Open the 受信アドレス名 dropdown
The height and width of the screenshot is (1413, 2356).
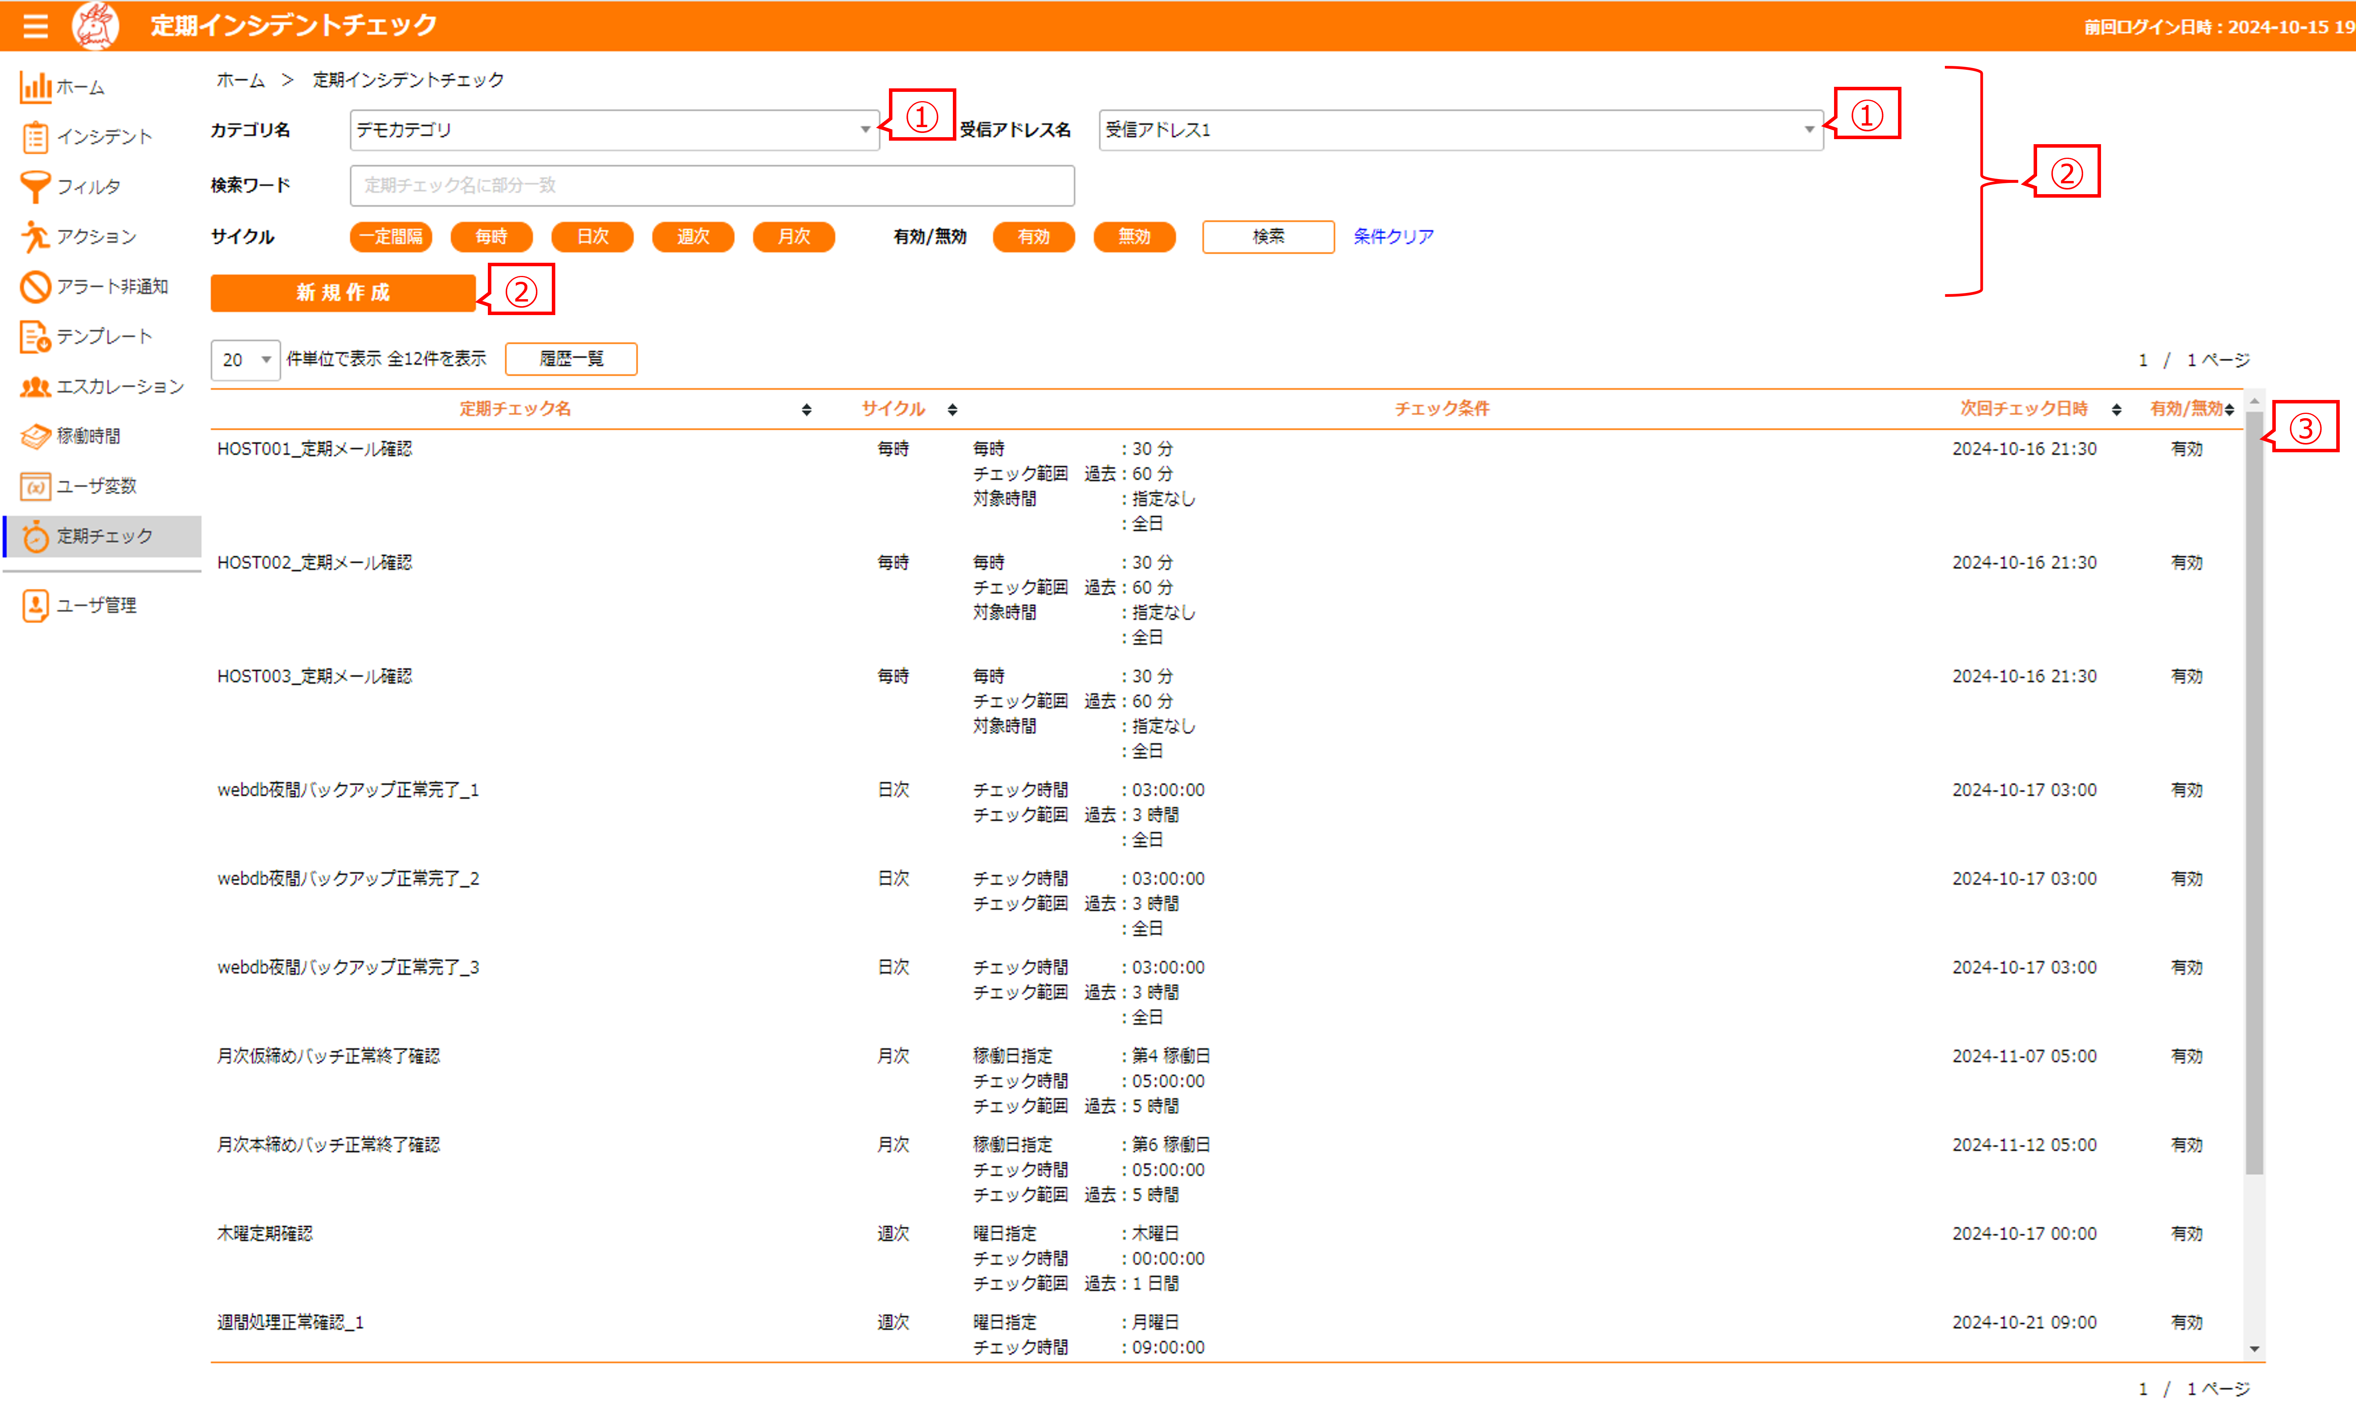click(x=1461, y=131)
